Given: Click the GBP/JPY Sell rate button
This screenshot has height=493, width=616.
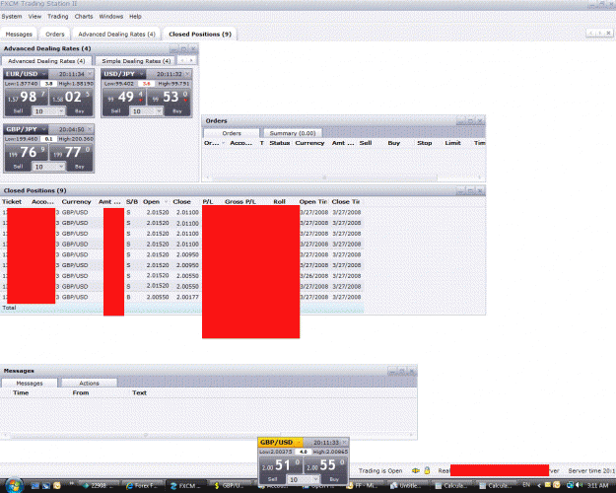Looking at the screenshot, I should pos(26,153).
